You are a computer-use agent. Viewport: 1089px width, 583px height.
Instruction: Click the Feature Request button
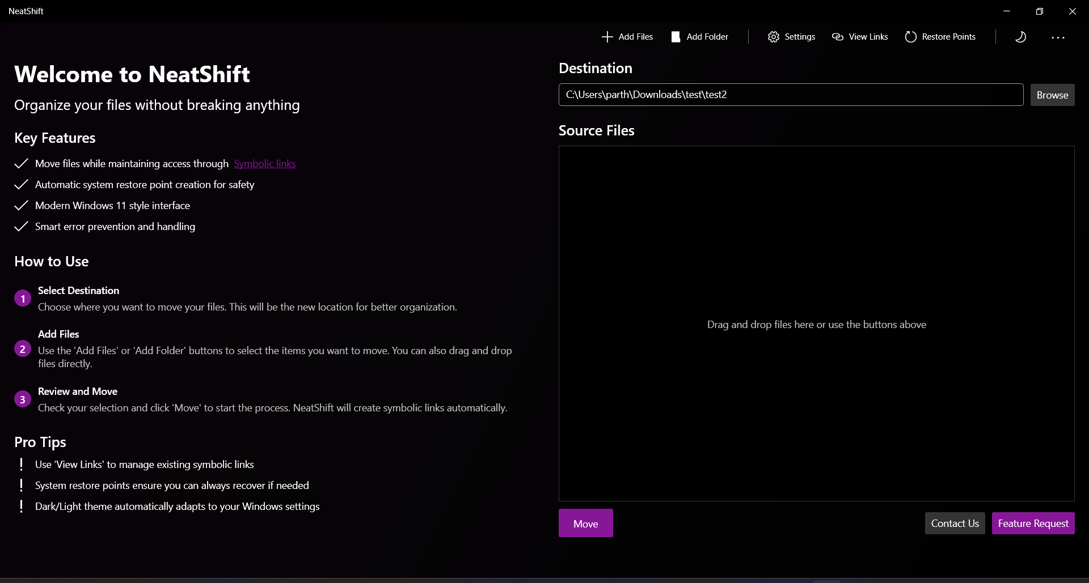point(1033,524)
